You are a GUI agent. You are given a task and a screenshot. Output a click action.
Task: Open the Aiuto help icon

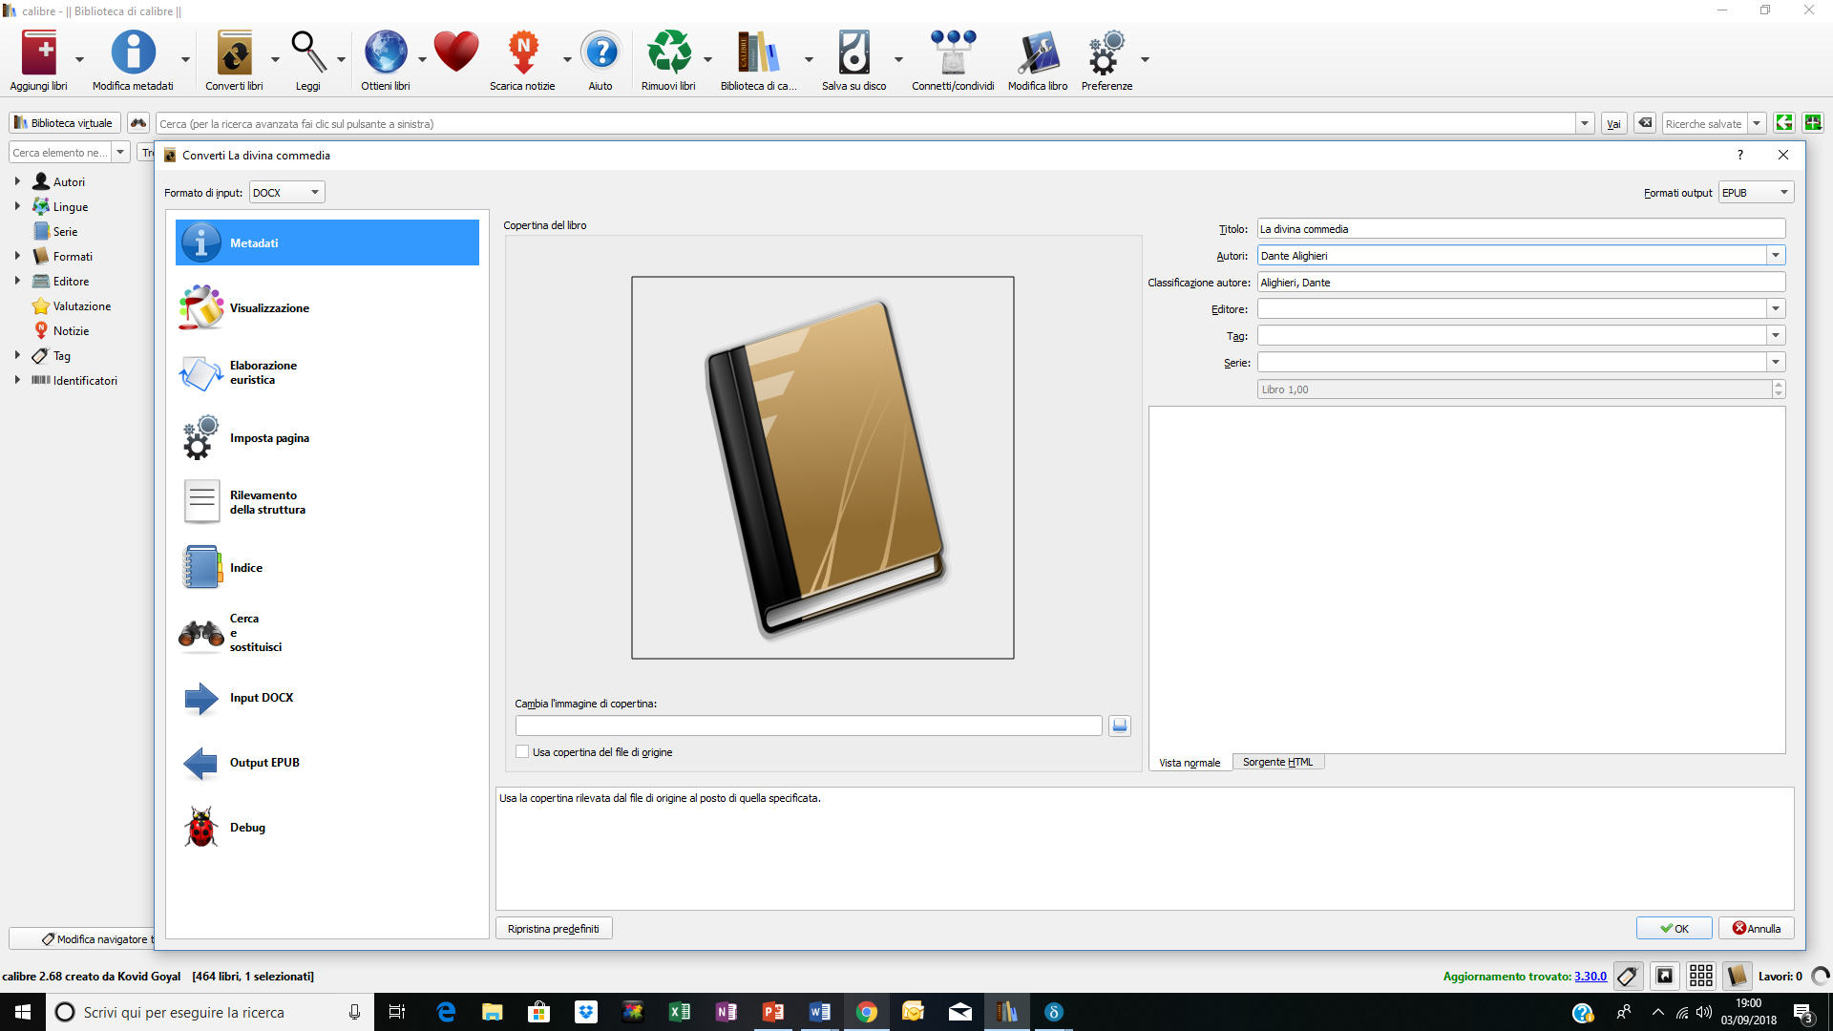pyautogui.click(x=600, y=53)
